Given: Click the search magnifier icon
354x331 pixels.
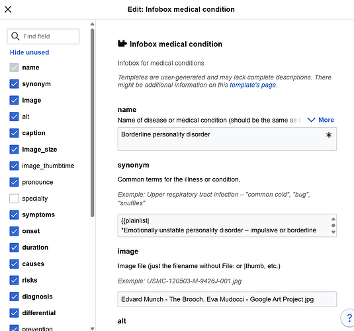Looking at the screenshot, I should coord(15,36).
